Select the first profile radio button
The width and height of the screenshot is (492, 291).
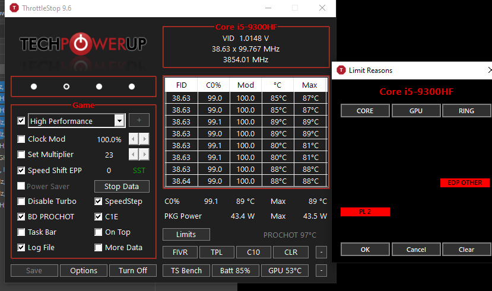(x=34, y=87)
